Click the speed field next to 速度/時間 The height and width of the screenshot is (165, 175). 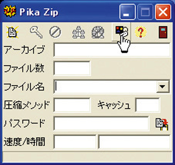pyautogui.click(x=75, y=142)
